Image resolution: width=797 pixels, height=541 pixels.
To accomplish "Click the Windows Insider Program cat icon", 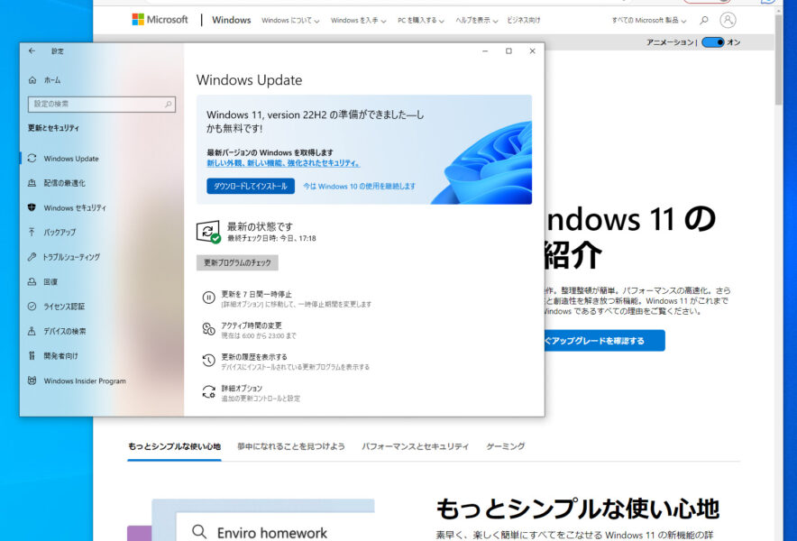I will point(32,381).
